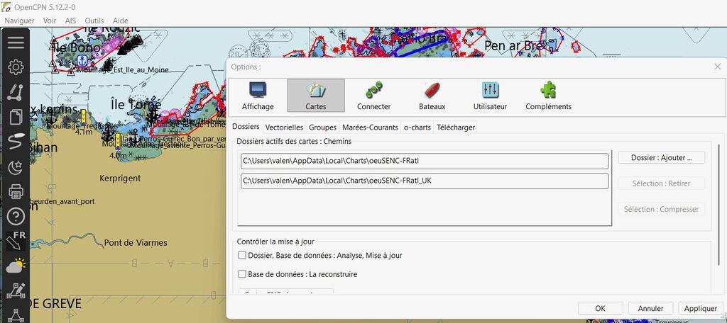Viewport: 727px width, 323px height.
Task: Switch to the Vectorielles tab
Action: [x=284, y=127]
